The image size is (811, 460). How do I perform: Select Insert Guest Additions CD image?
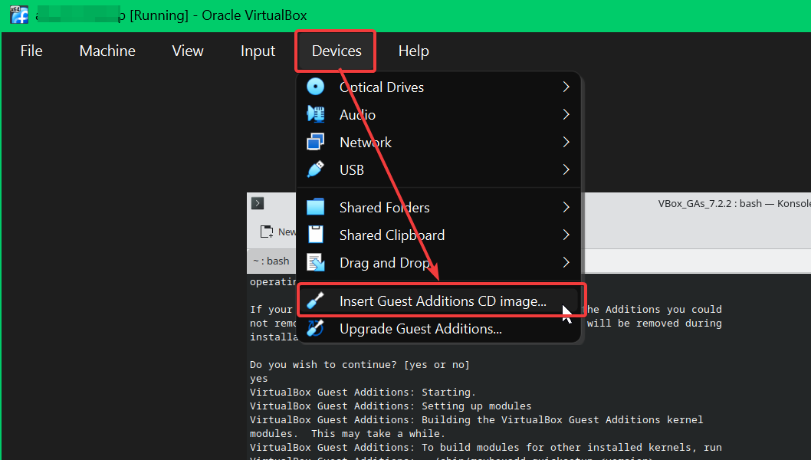[x=442, y=301]
